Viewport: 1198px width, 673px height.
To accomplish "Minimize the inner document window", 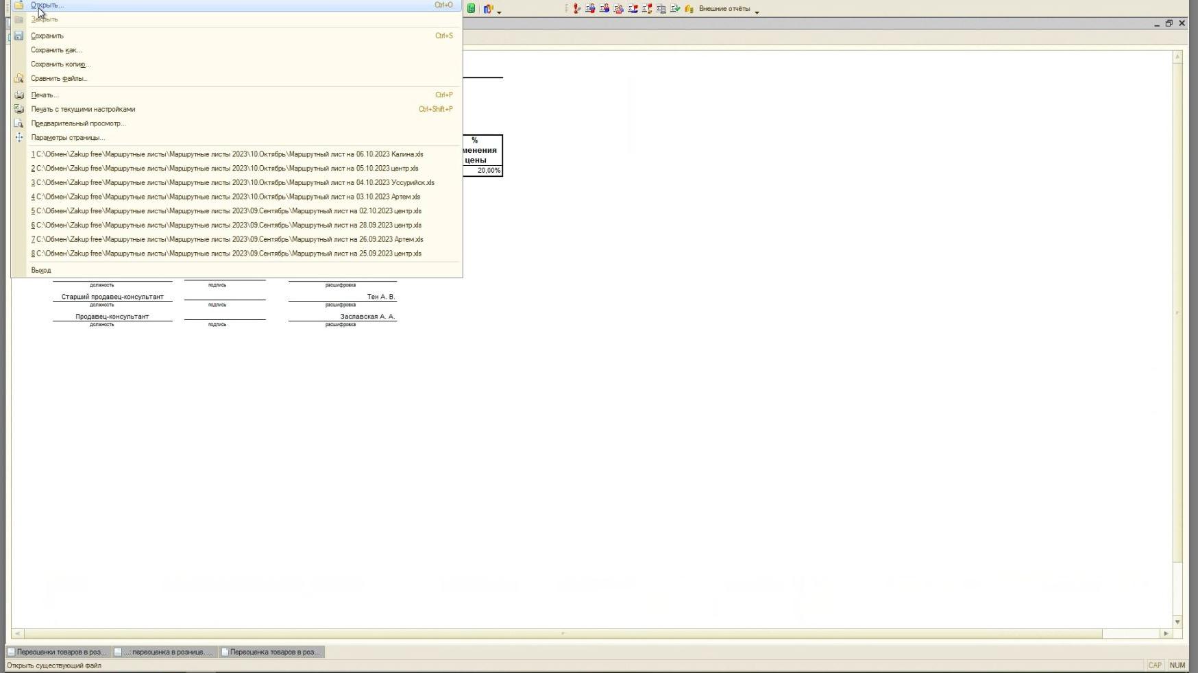I will (x=1157, y=23).
